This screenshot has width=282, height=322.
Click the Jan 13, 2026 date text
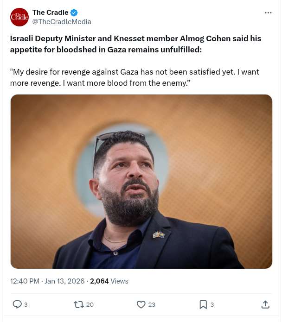[x=64, y=281]
